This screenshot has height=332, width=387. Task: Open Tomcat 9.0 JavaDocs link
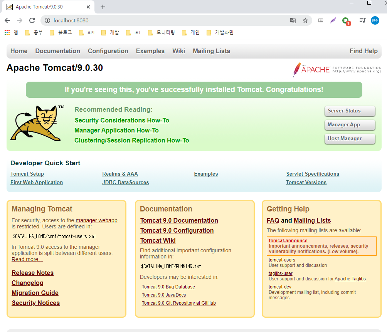[164, 295]
